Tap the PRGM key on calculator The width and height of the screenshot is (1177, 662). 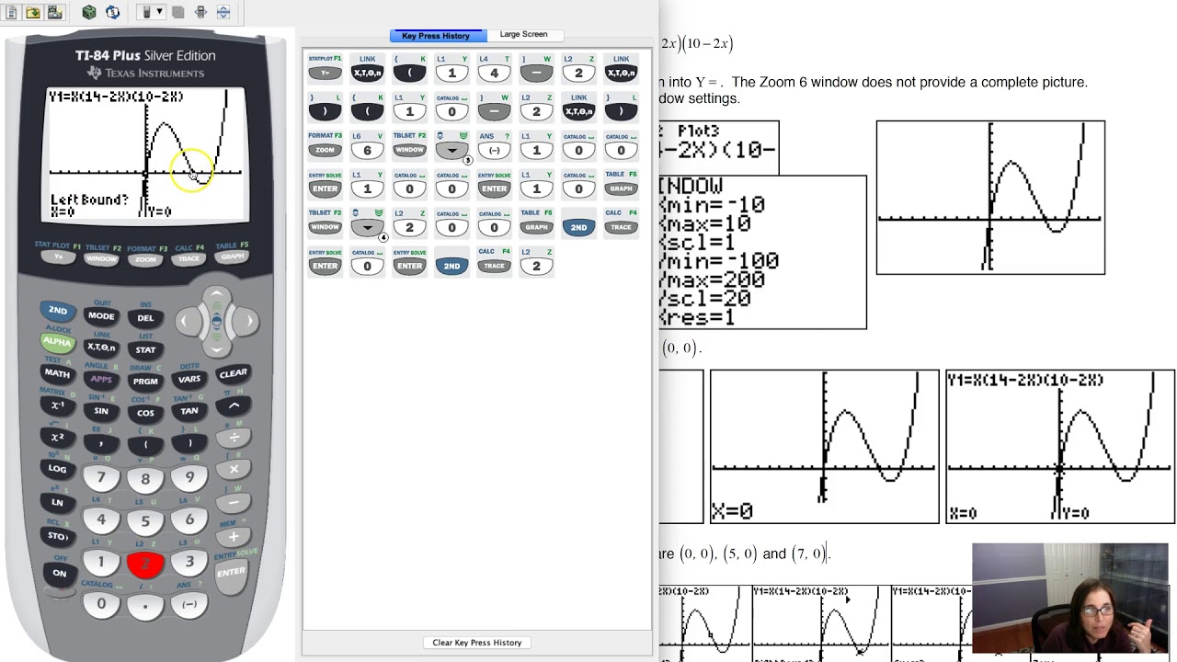click(x=145, y=381)
